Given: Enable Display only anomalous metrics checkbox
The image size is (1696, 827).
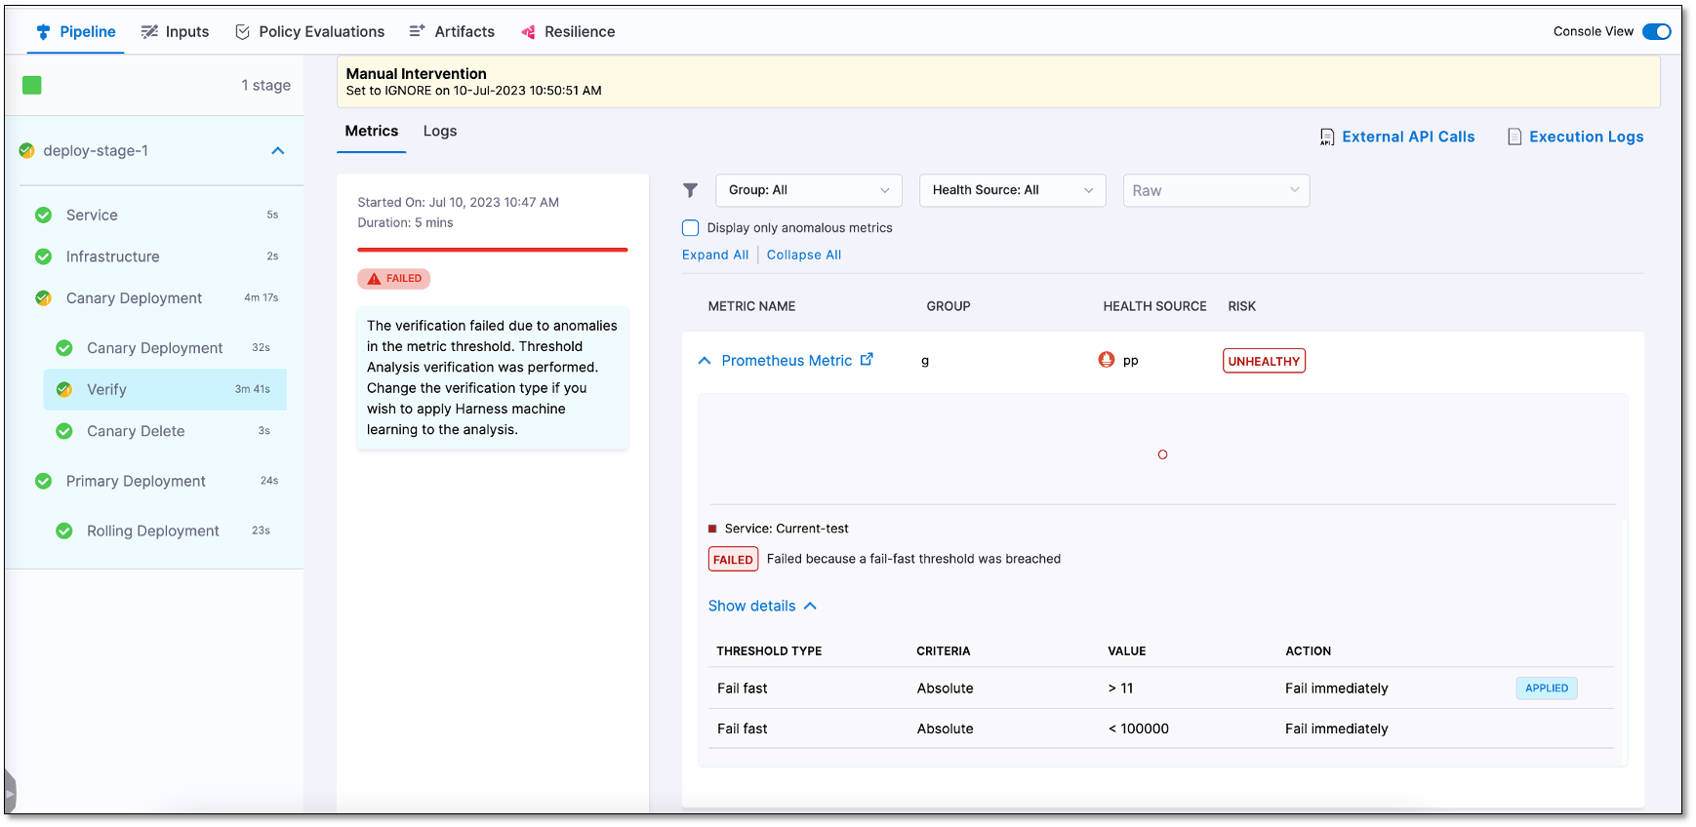Looking at the screenshot, I should [691, 228].
